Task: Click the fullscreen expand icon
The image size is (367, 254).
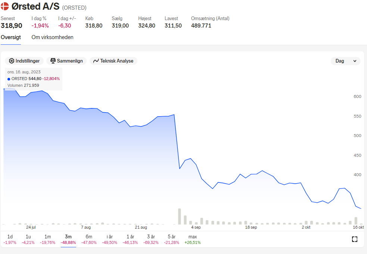Action: coord(355,239)
